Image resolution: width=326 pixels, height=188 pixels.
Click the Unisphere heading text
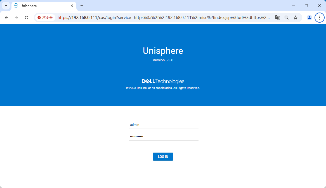click(163, 51)
